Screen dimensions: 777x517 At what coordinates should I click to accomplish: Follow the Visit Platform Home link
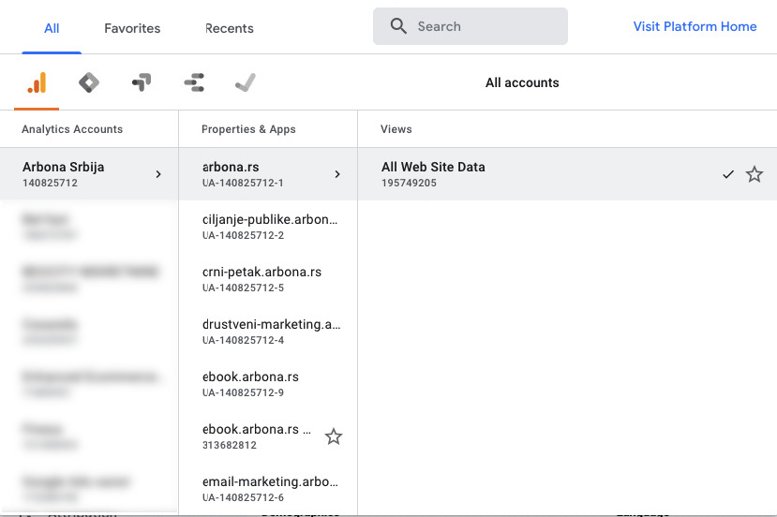[695, 26]
